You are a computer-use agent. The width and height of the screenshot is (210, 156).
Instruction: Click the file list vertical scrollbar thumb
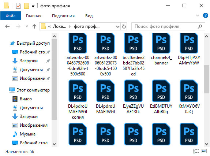click(206, 79)
